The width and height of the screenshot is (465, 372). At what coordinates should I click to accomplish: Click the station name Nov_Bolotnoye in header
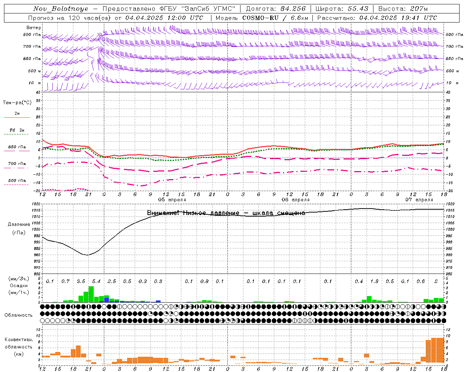pyautogui.click(x=61, y=9)
